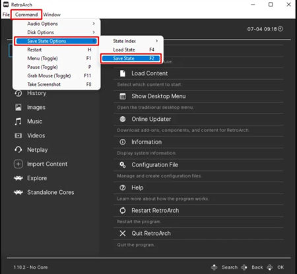Click the Information circle icon
The height and width of the screenshot is (274, 297).
click(x=123, y=142)
